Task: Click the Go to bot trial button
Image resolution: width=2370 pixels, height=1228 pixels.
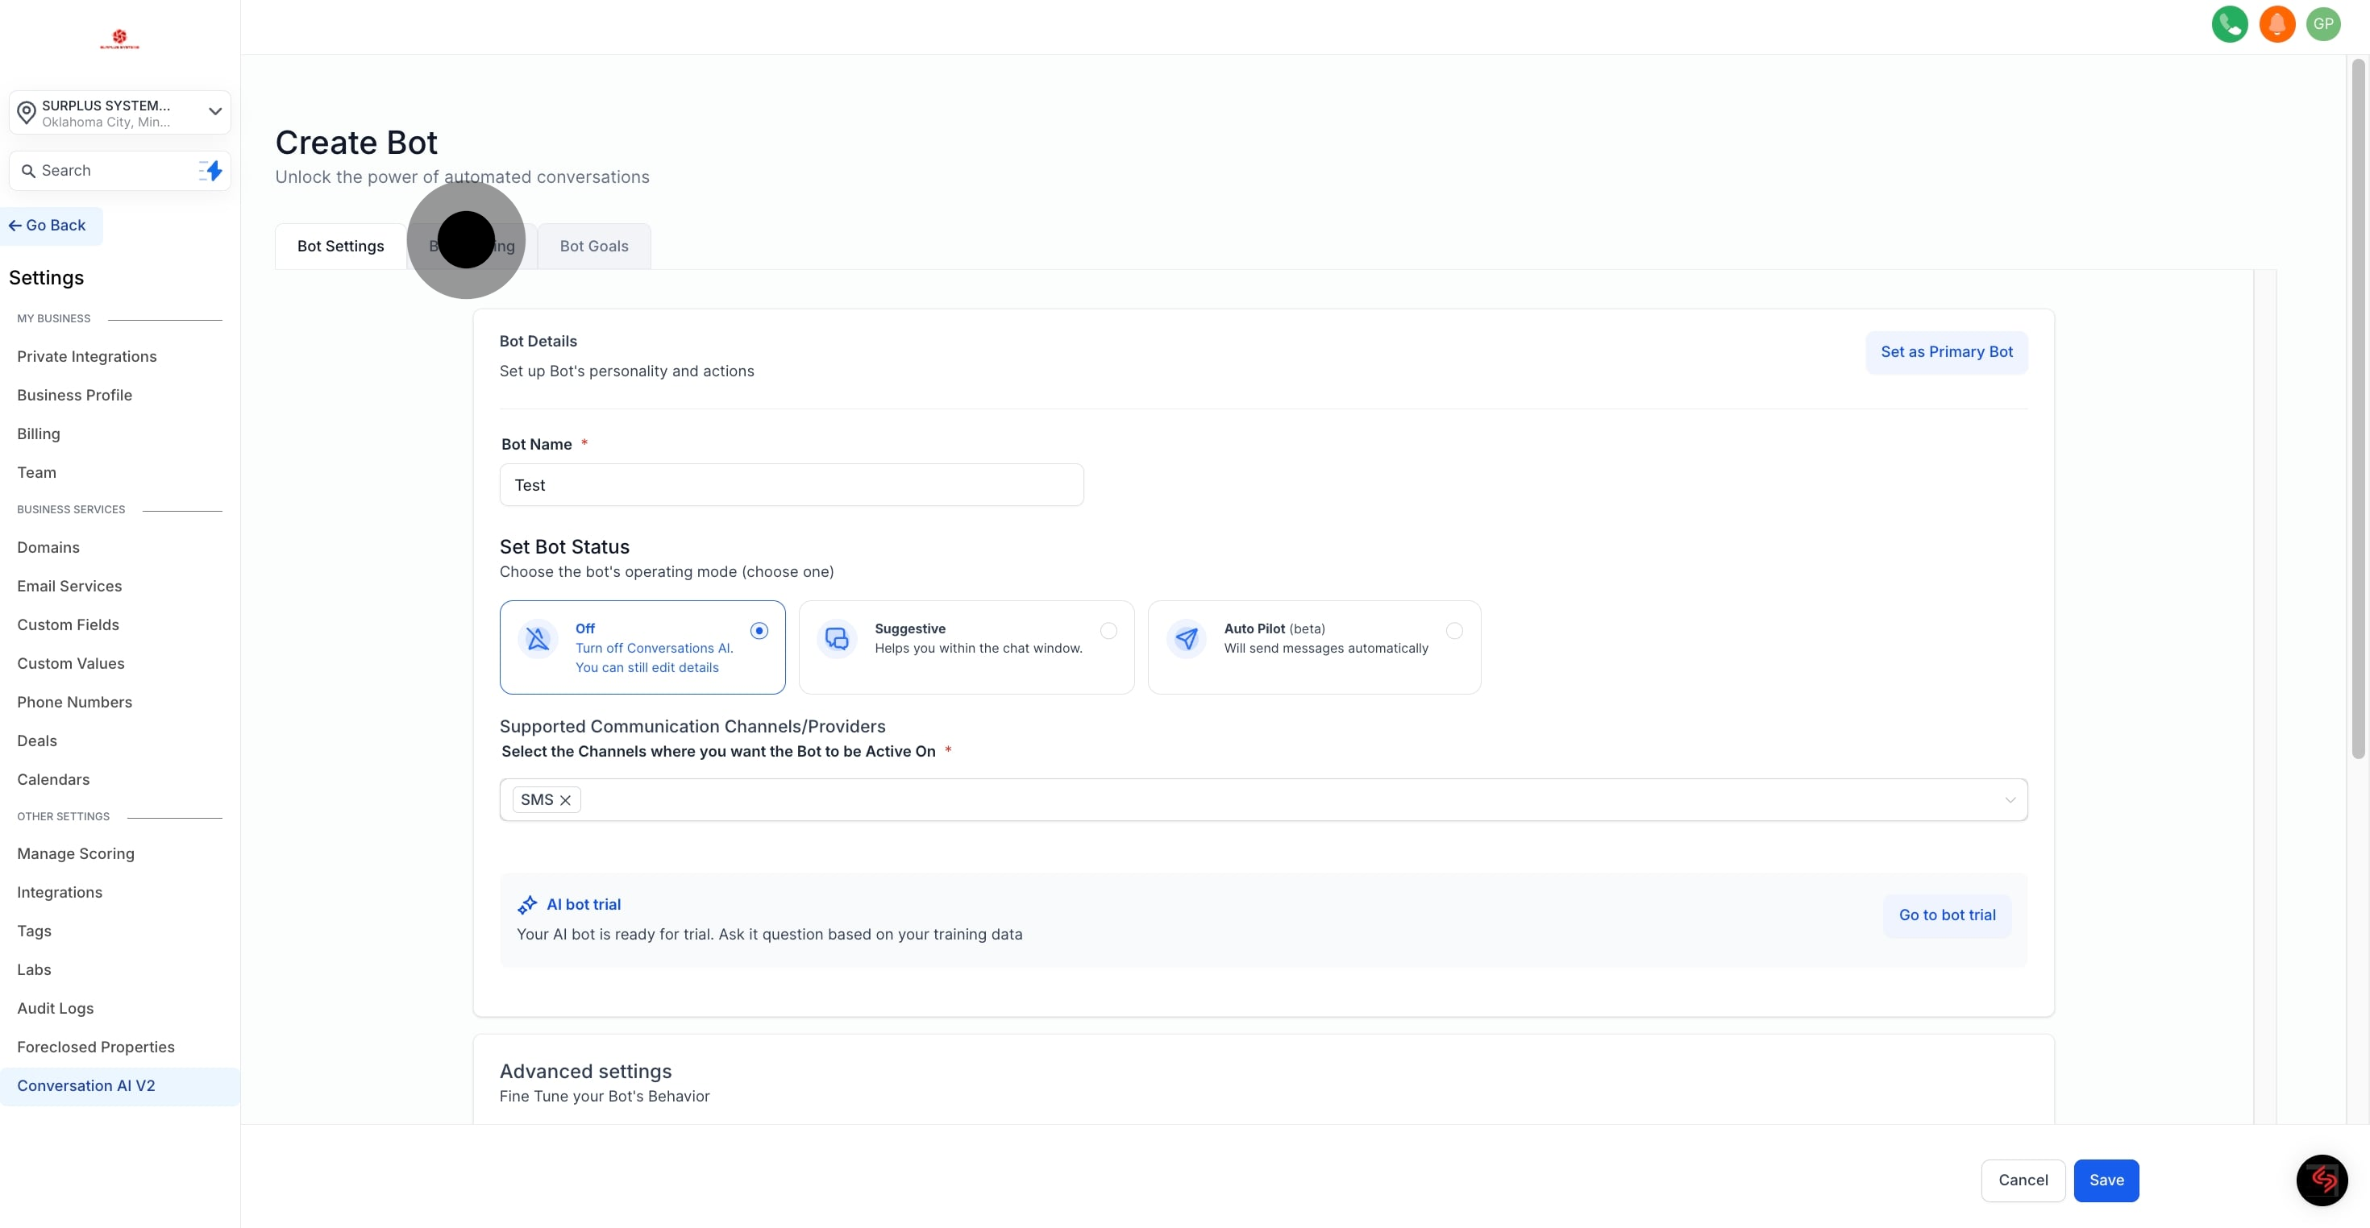Action: click(1947, 915)
